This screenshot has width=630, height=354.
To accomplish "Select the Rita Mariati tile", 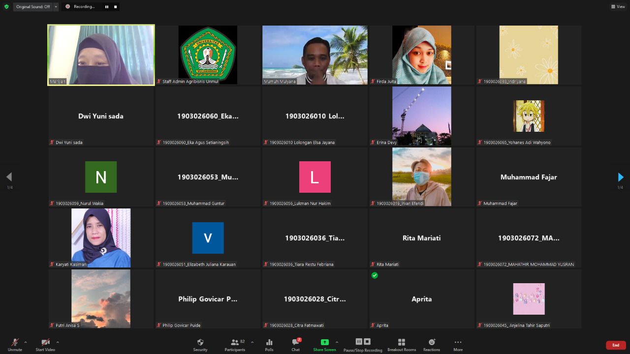I will (422, 238).
